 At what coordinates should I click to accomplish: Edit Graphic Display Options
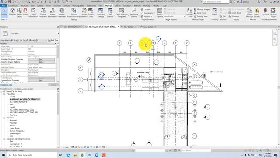tap(41, 62)
